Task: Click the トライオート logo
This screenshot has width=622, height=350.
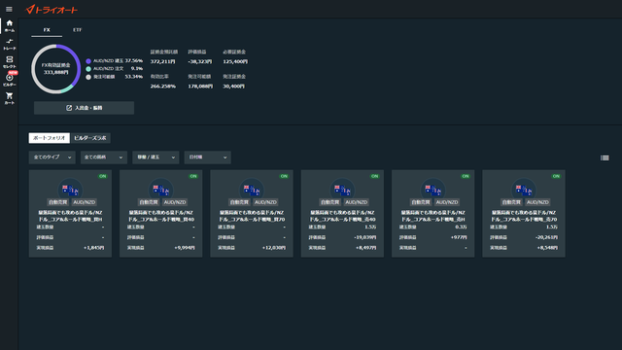Action: 52,10
